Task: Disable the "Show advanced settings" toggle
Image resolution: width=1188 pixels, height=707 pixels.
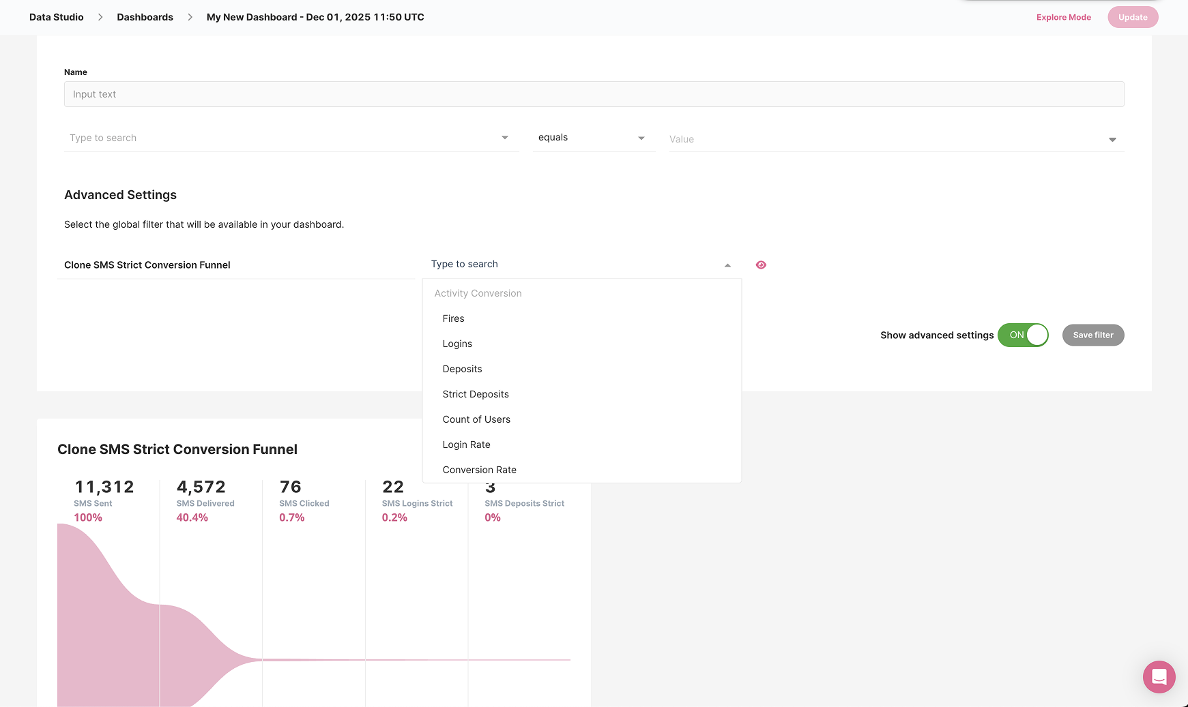Action: pyautogui.click(x=1023, y=335)
